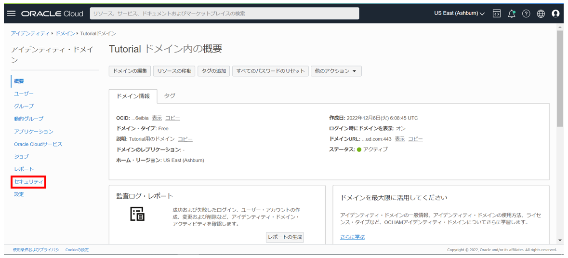This screenshot has height=258, width=568.
Task: Expand the US East (Ashburn) region selector
Action: click(x=459, y=14)
